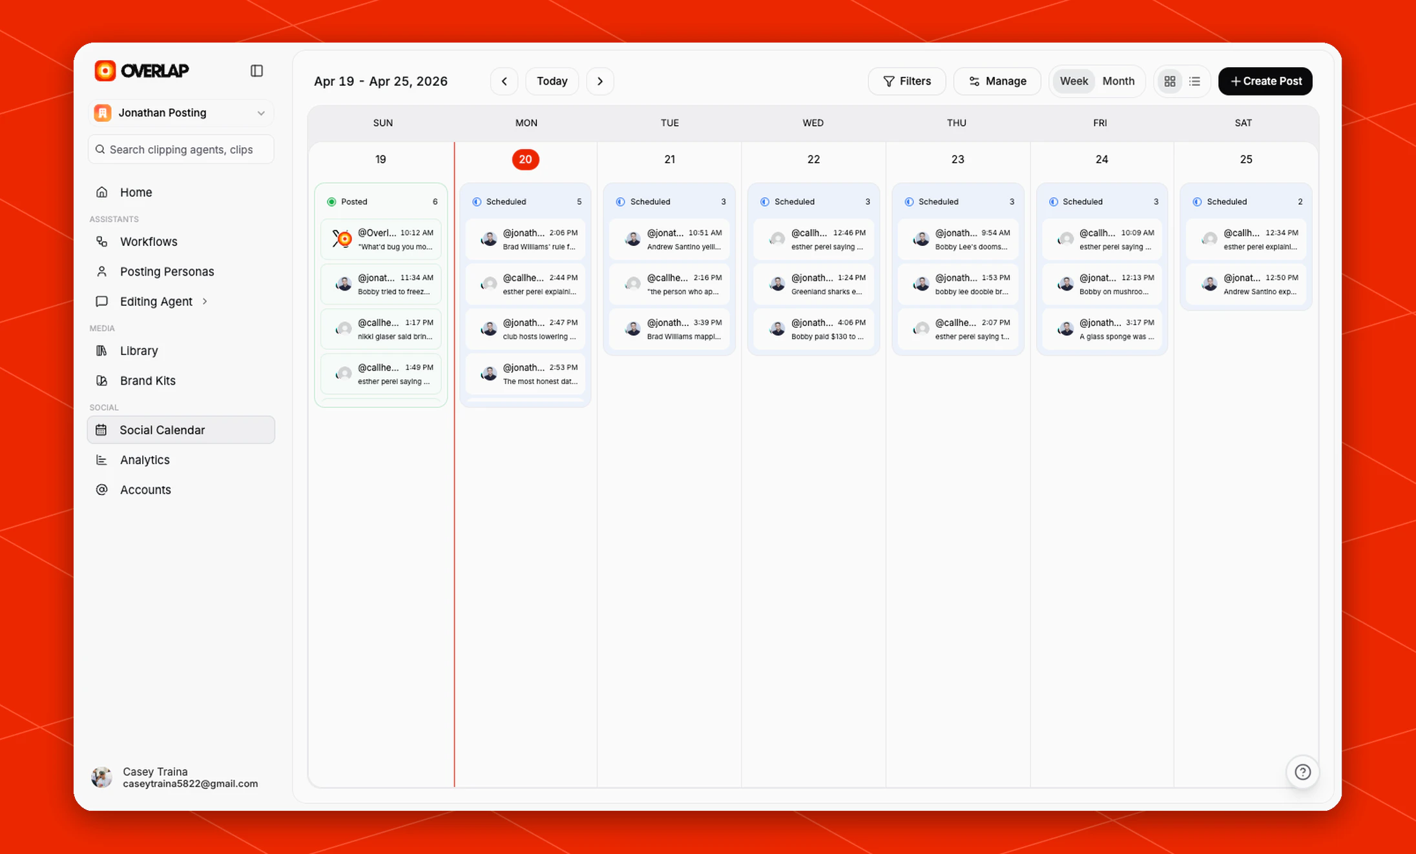1416x854 pixels.
Task: Open the Home page
Action: pyautogui.click(x=181, y=192)
